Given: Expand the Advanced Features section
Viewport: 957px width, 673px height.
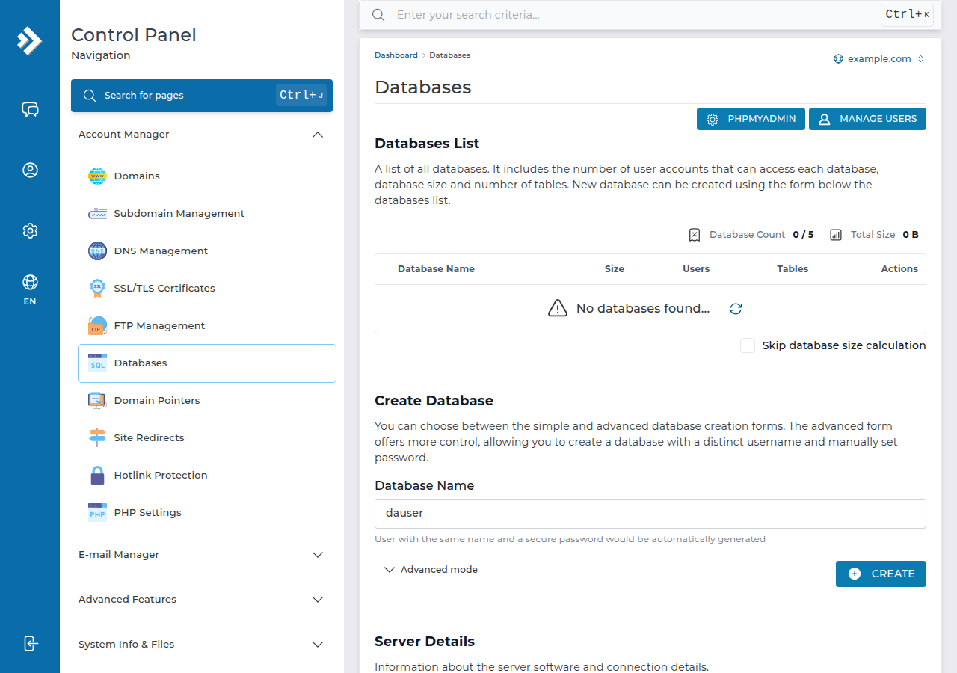Looking at the screenshot, I should [202, 600].
